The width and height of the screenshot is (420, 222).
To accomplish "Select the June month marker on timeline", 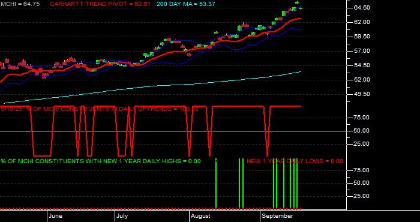I will (56, 216).
